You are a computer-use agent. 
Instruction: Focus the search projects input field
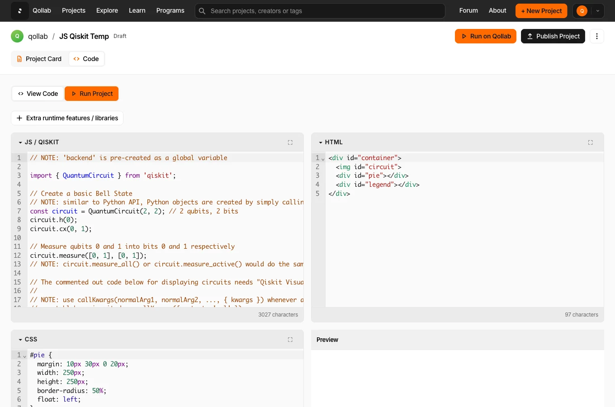(x=320, y=11)
